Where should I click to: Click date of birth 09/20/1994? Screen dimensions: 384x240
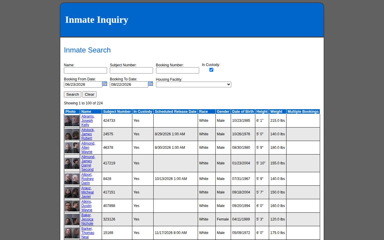(241, 206)
